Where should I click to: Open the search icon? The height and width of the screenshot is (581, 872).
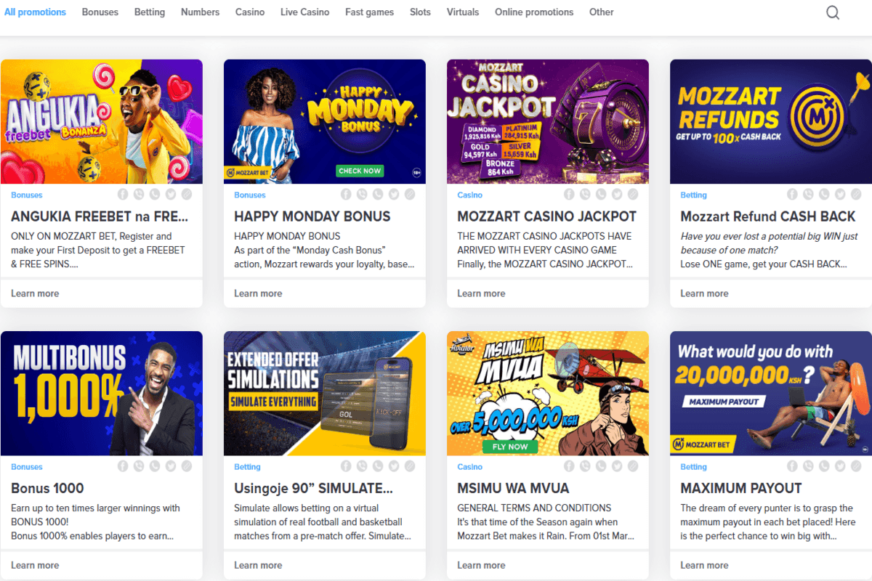click(x=833, y=12)
